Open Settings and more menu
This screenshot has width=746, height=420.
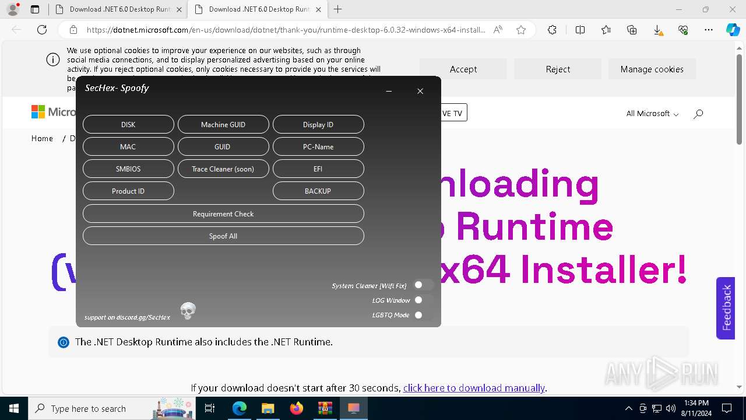click(709, 30)
